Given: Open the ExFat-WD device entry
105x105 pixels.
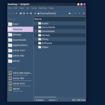Looking at the screenshot, I should 20,78.
